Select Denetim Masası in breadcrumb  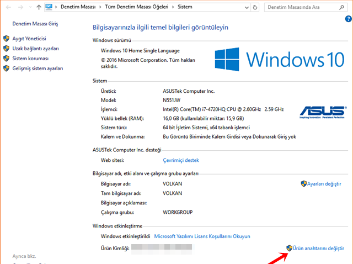(78, 7)
